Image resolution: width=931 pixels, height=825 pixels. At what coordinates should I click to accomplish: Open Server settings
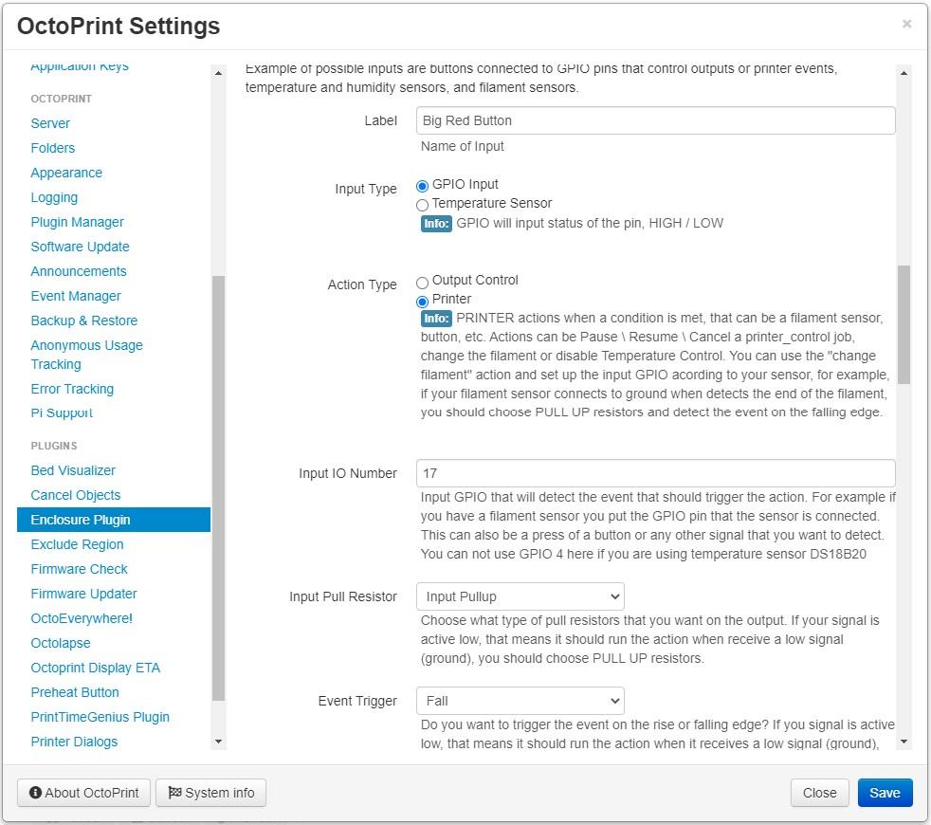(x=50, y=123)
